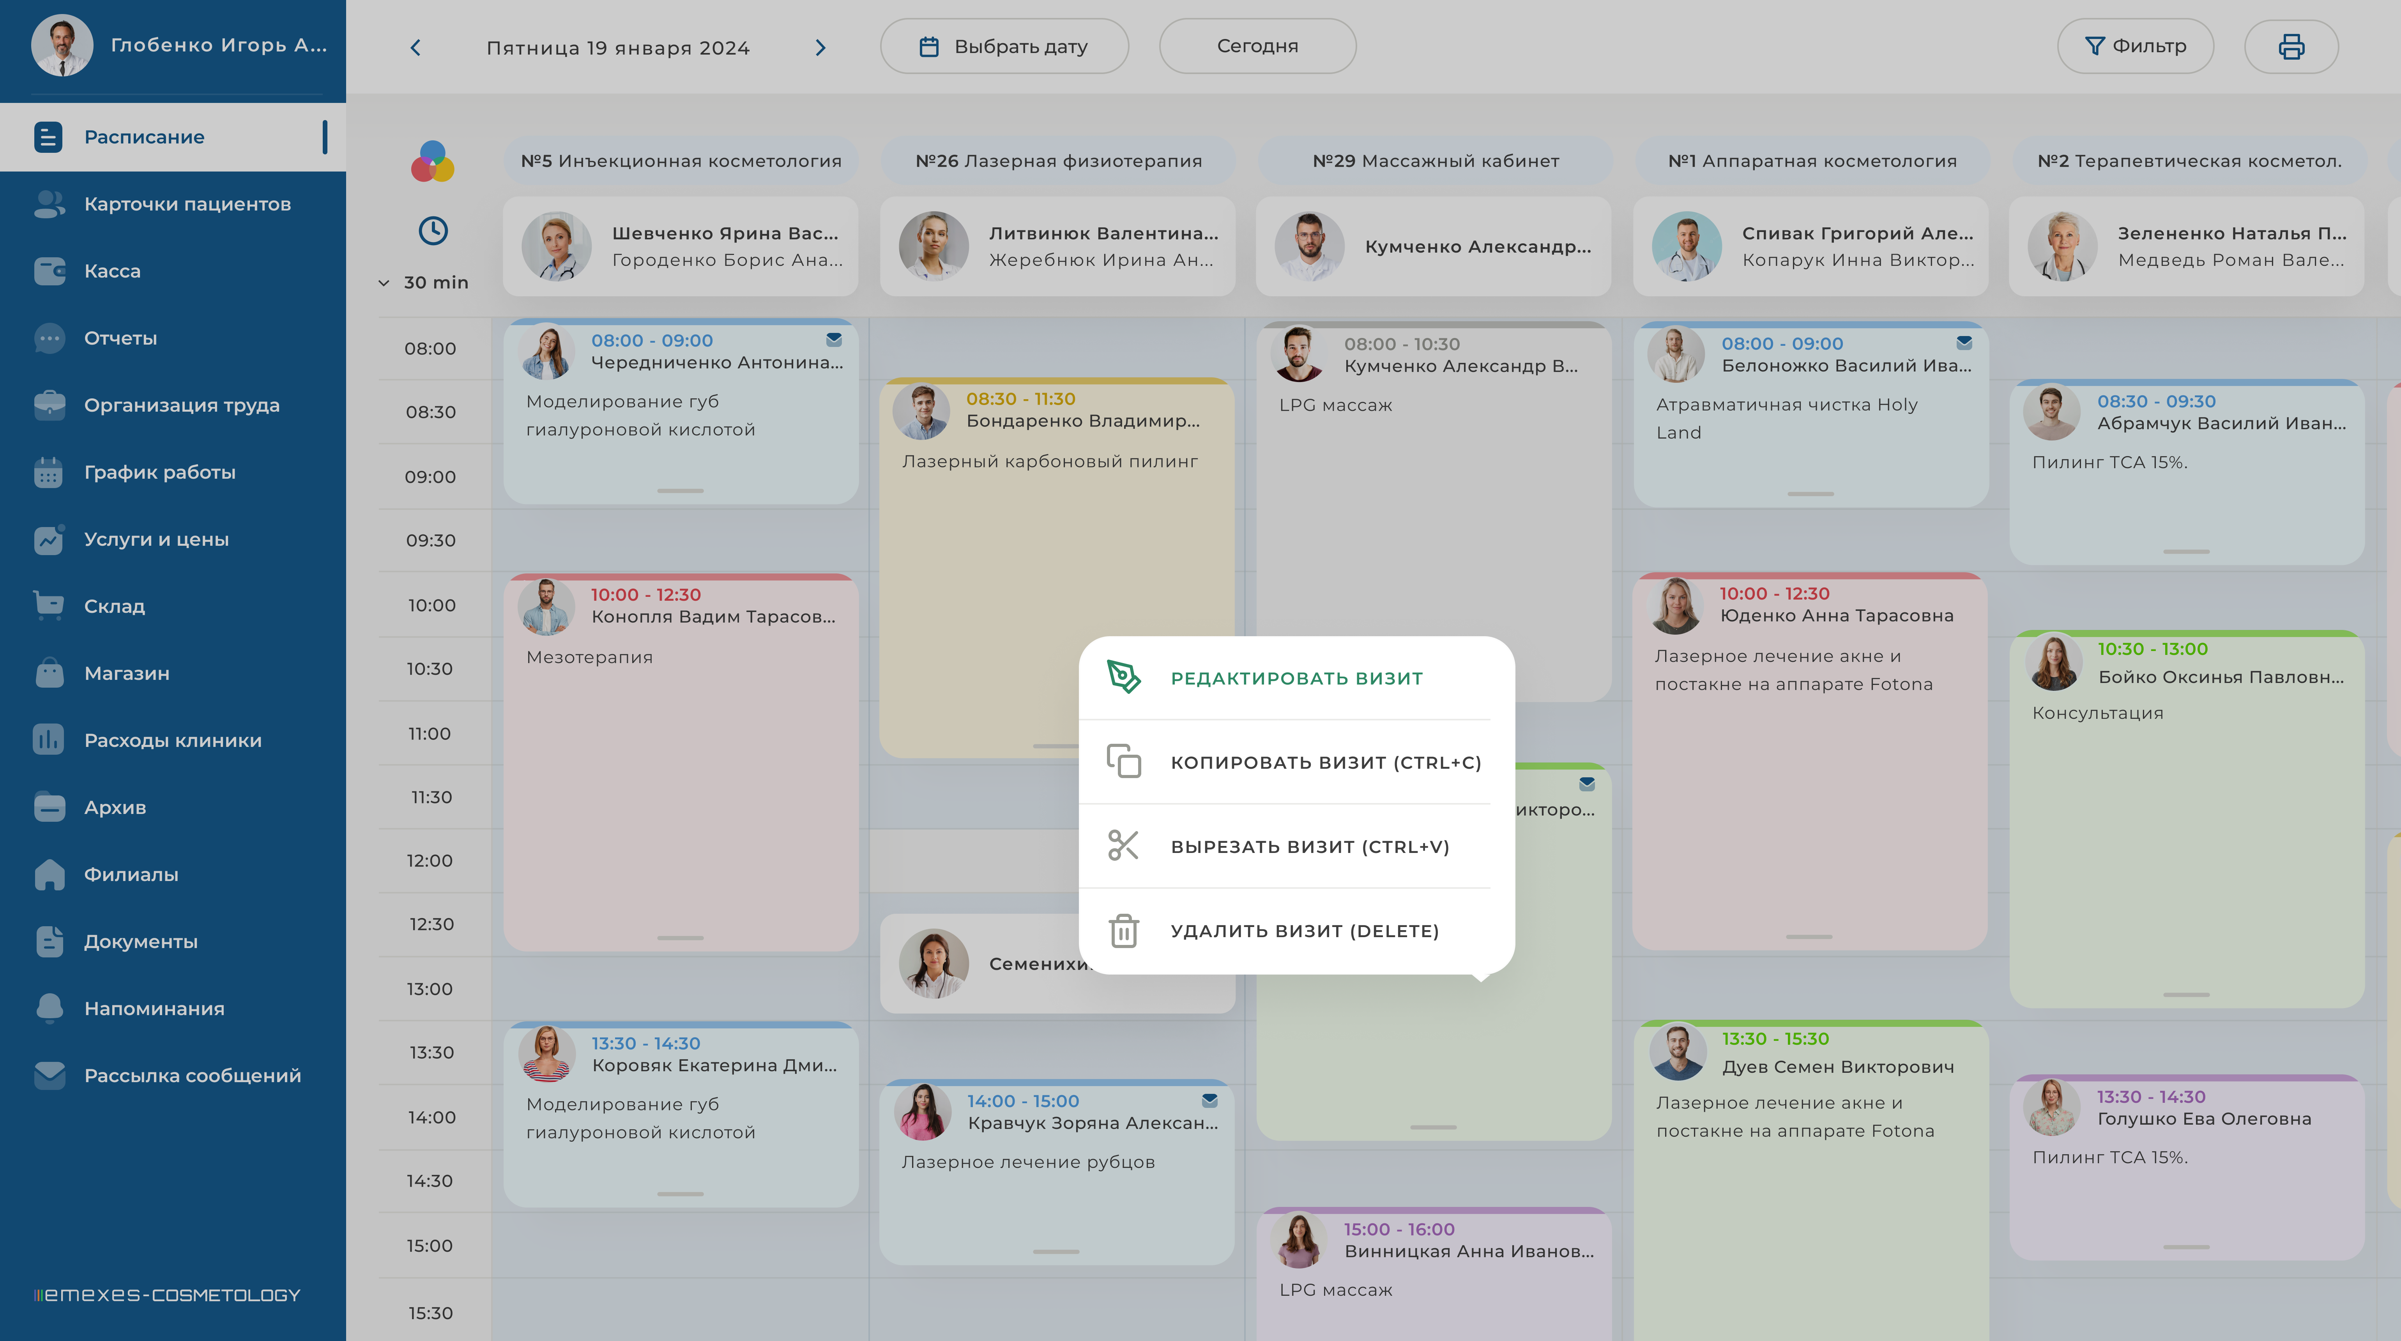
Task: Open doctor card Кумченко Александр
Action: pyautogui.click(x=1434, y=246)
